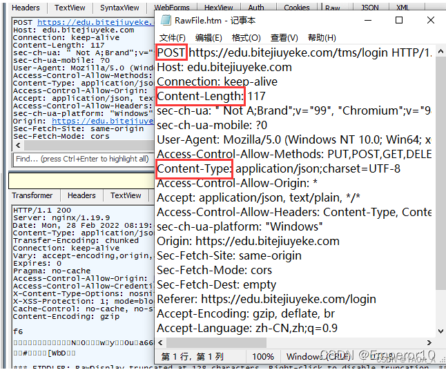Image resolution: width=446 pixels, height=370 pixels.
Task: Click the Sec-Fetch-Dest: empty line
Action: pyautogui.click(x=217, y=284)
